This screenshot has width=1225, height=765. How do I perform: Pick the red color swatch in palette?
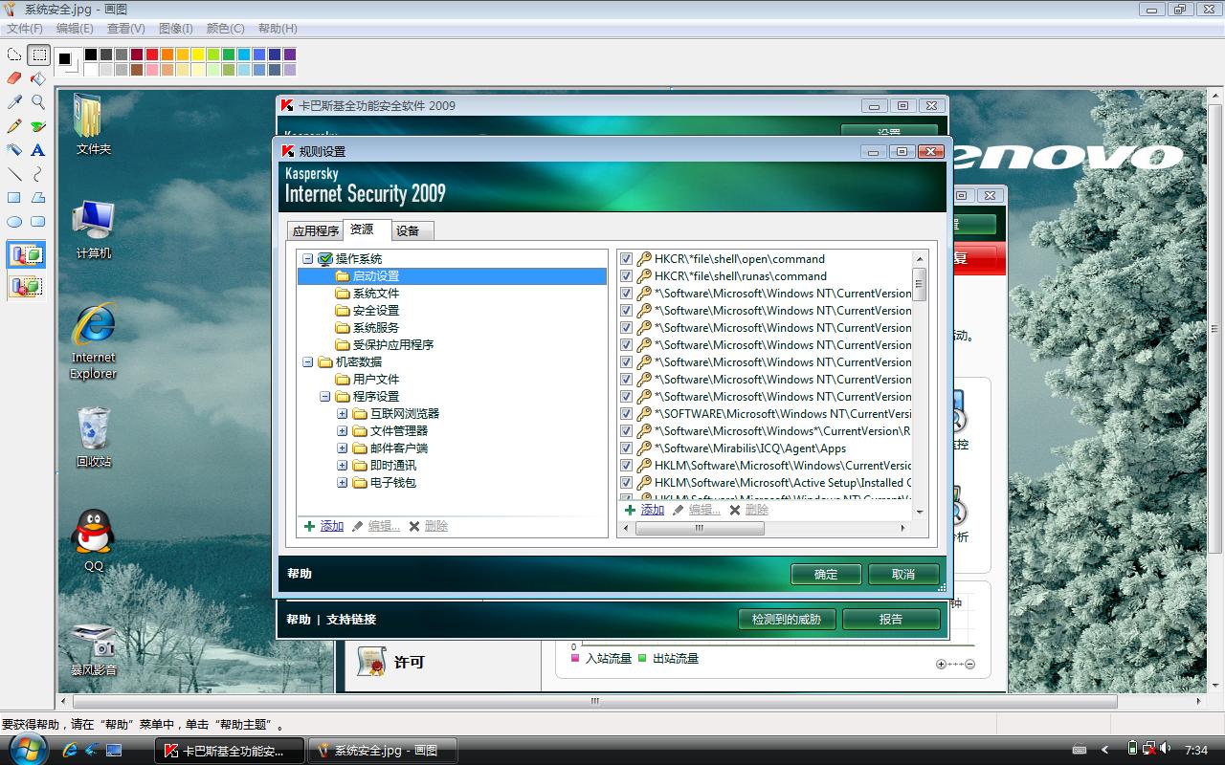click(x=152, y=55)
